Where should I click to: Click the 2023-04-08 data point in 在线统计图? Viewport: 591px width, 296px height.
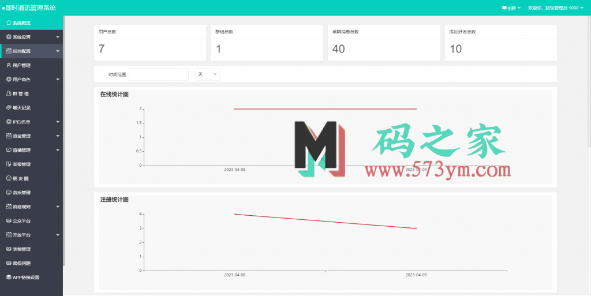(235, 109)
